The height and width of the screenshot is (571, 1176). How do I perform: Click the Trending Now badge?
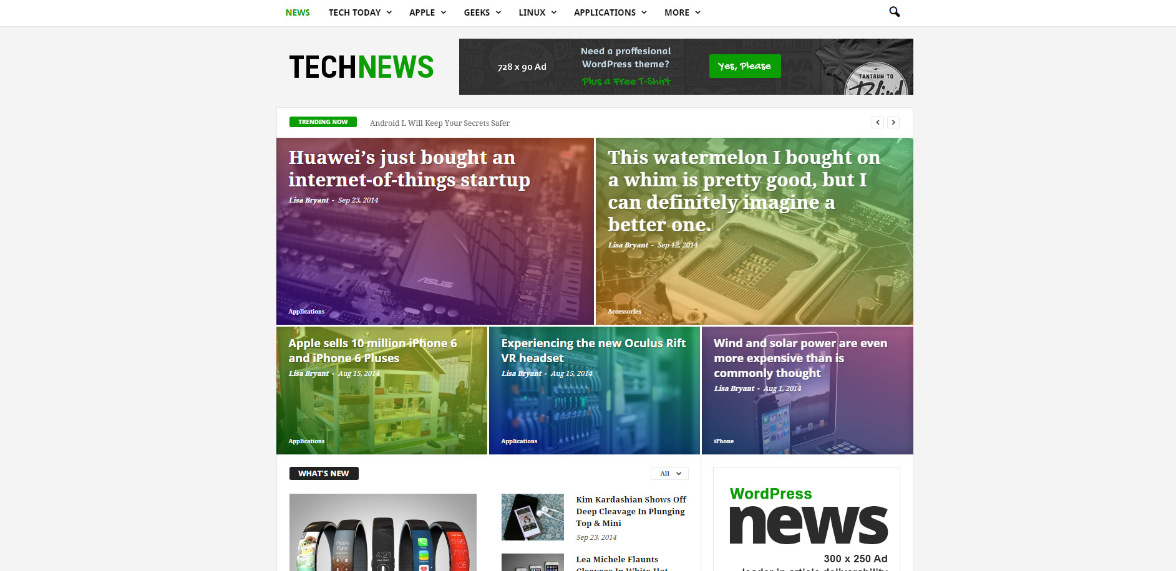323,122
